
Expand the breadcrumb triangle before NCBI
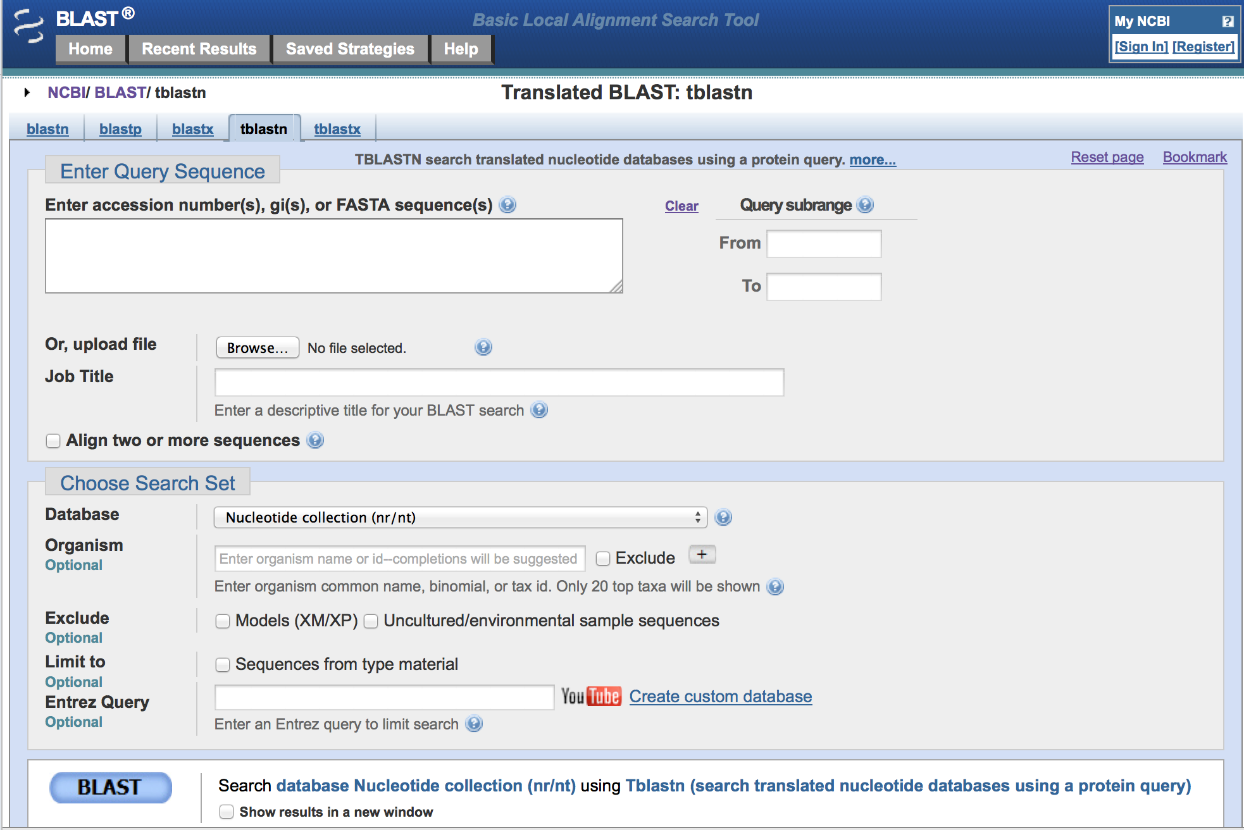[x=27, y=92]
